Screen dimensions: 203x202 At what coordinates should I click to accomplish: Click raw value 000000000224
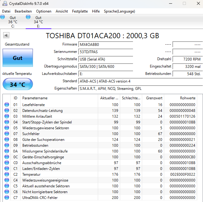pyautogui.click(x=182, y=145)
